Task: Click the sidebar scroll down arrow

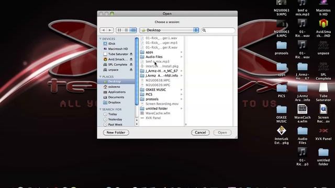Action: click(x=137, y=124)
